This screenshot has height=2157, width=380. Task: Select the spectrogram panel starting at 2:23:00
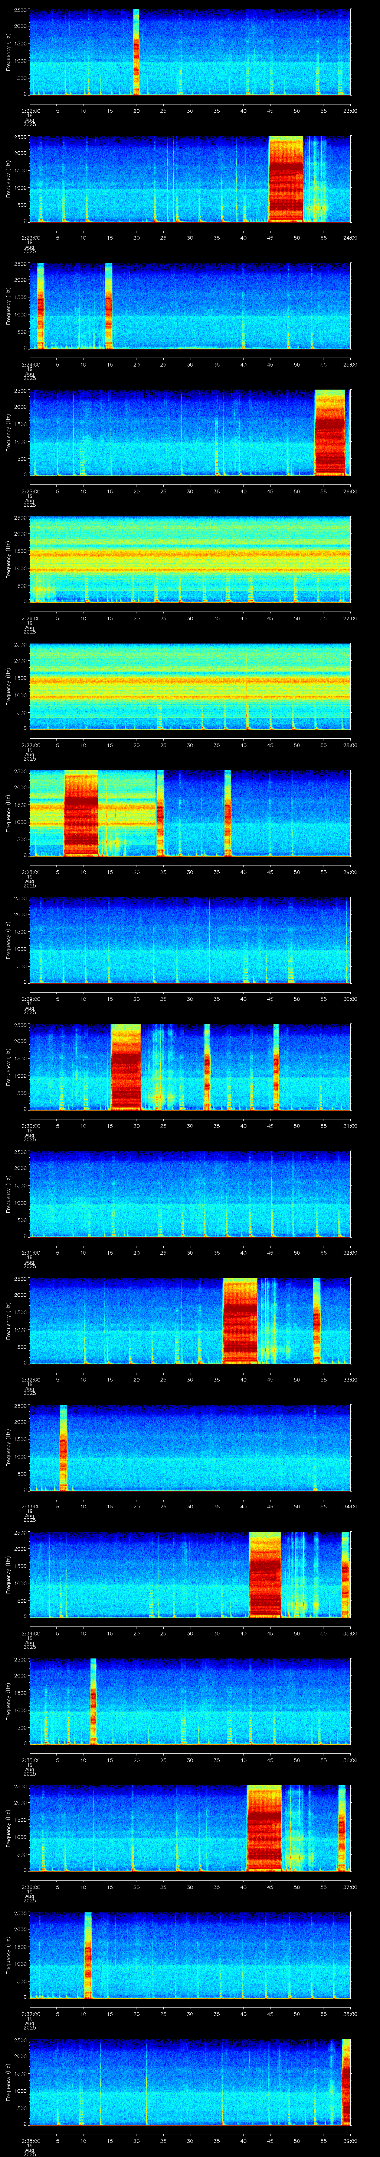(x=190, y=179)
